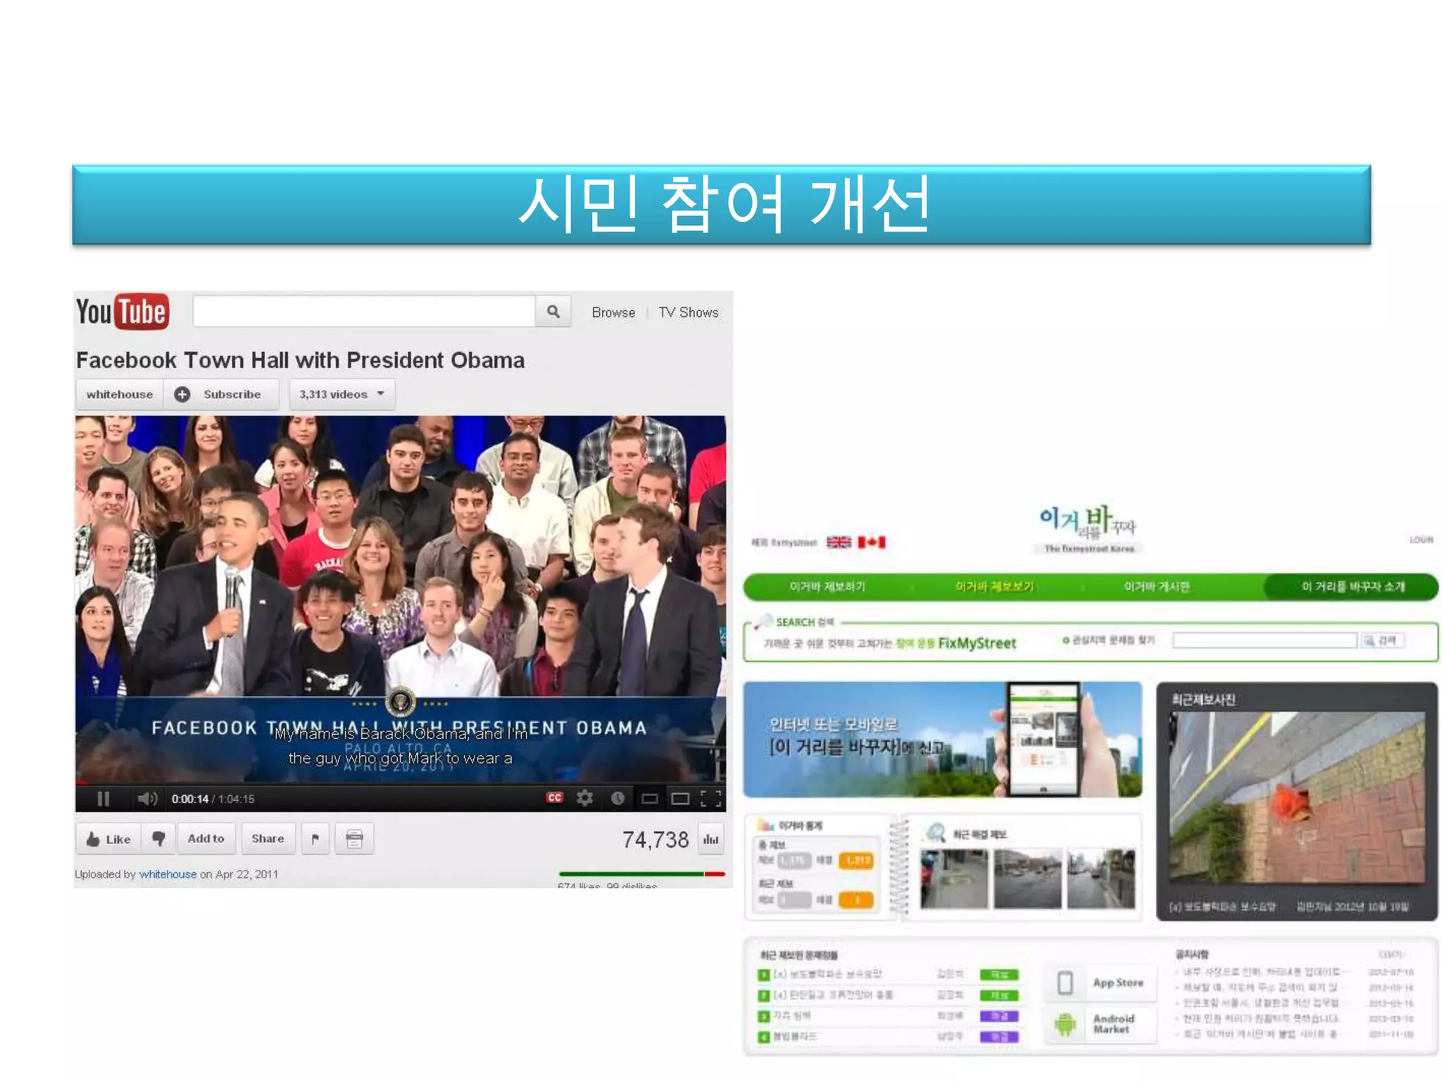Click the 74,738 view count
Viewport: 1442px width, 1081px height.
[656, 840]
